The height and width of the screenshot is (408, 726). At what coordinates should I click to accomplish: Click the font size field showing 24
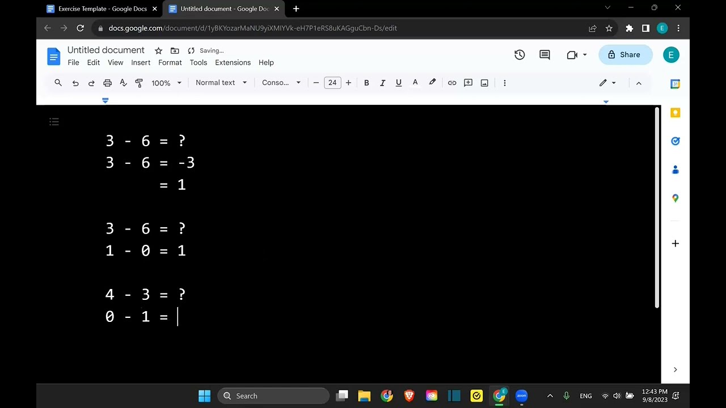pos(332,83)
